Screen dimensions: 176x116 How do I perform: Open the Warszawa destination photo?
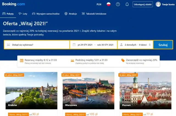pos(89,90)
